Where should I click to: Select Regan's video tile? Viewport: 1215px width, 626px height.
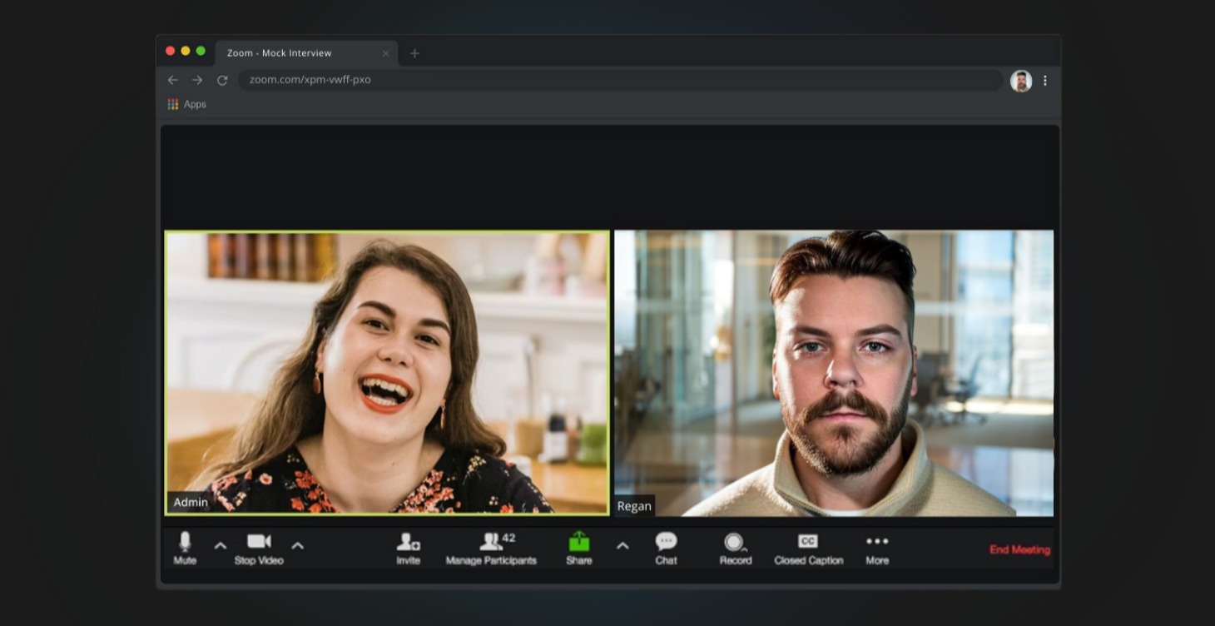pos(834,373)
